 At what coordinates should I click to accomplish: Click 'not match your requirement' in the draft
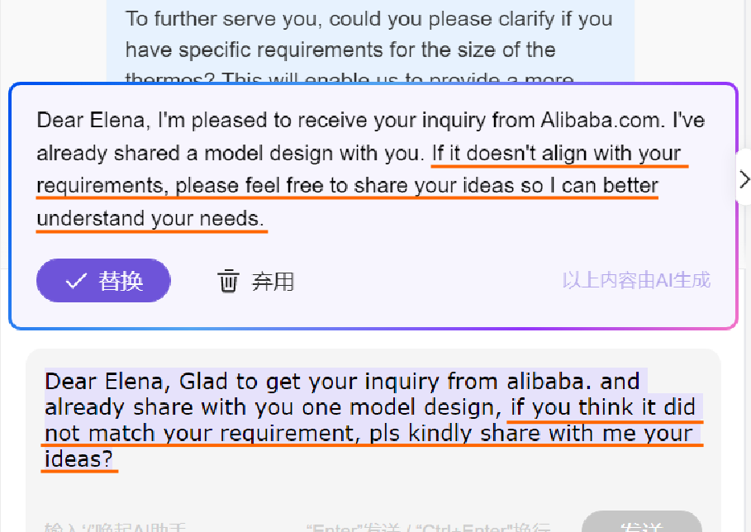[x=198, y=435]
